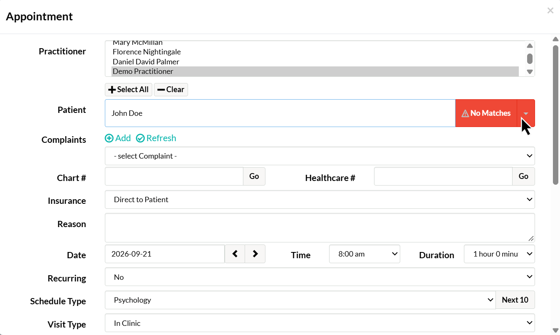560x335 pixels.
Task: Click the Next 10 button
Action: click(x=515, y=300)
